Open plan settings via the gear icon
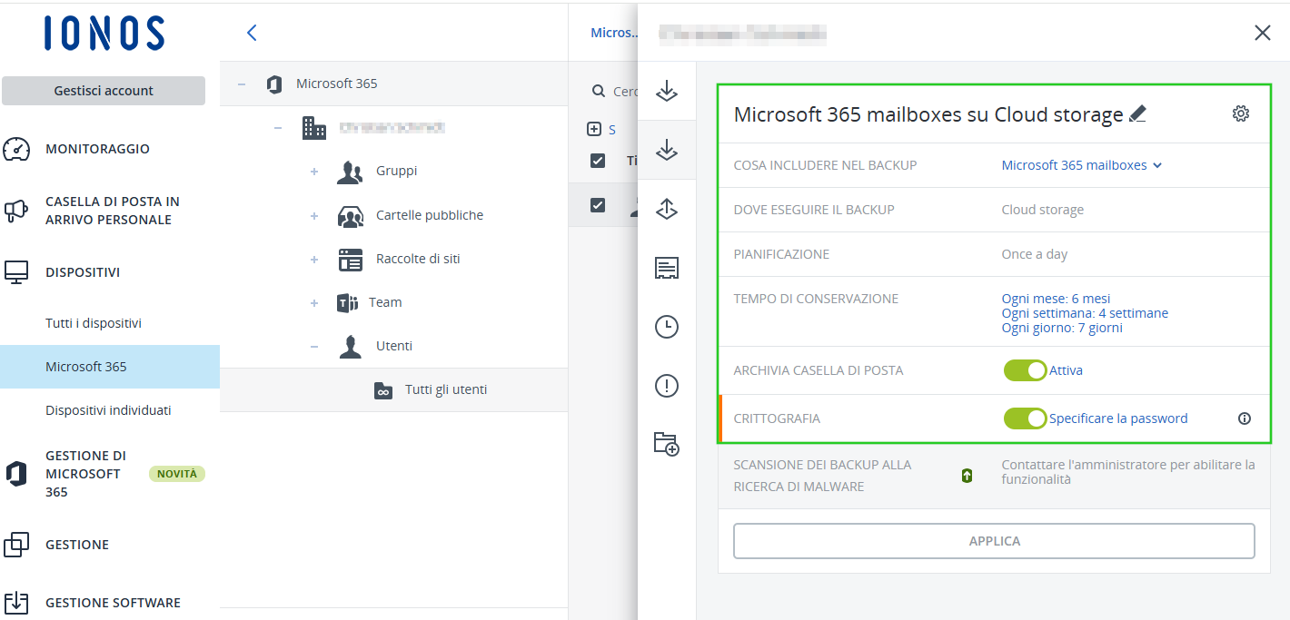 tap(1241, 113)
